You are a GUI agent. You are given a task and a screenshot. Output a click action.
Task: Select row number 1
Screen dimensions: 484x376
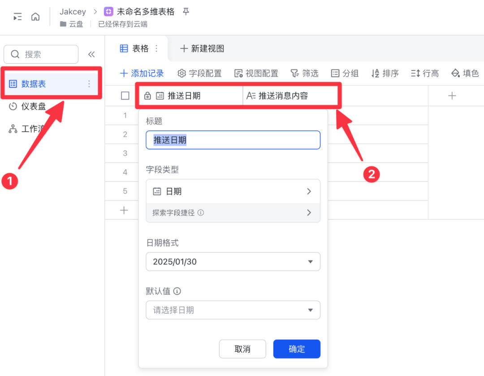pos(125,116)
